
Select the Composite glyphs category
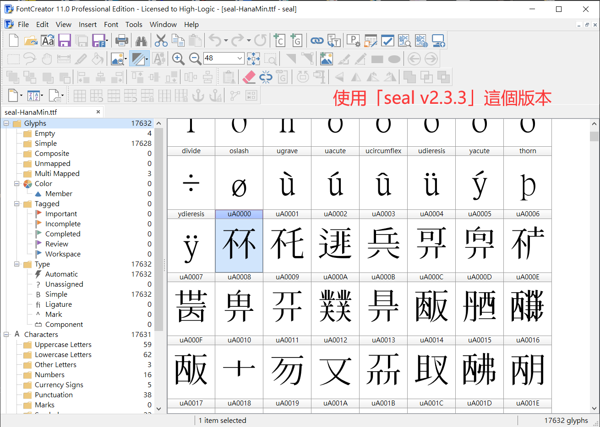point(52,154)
